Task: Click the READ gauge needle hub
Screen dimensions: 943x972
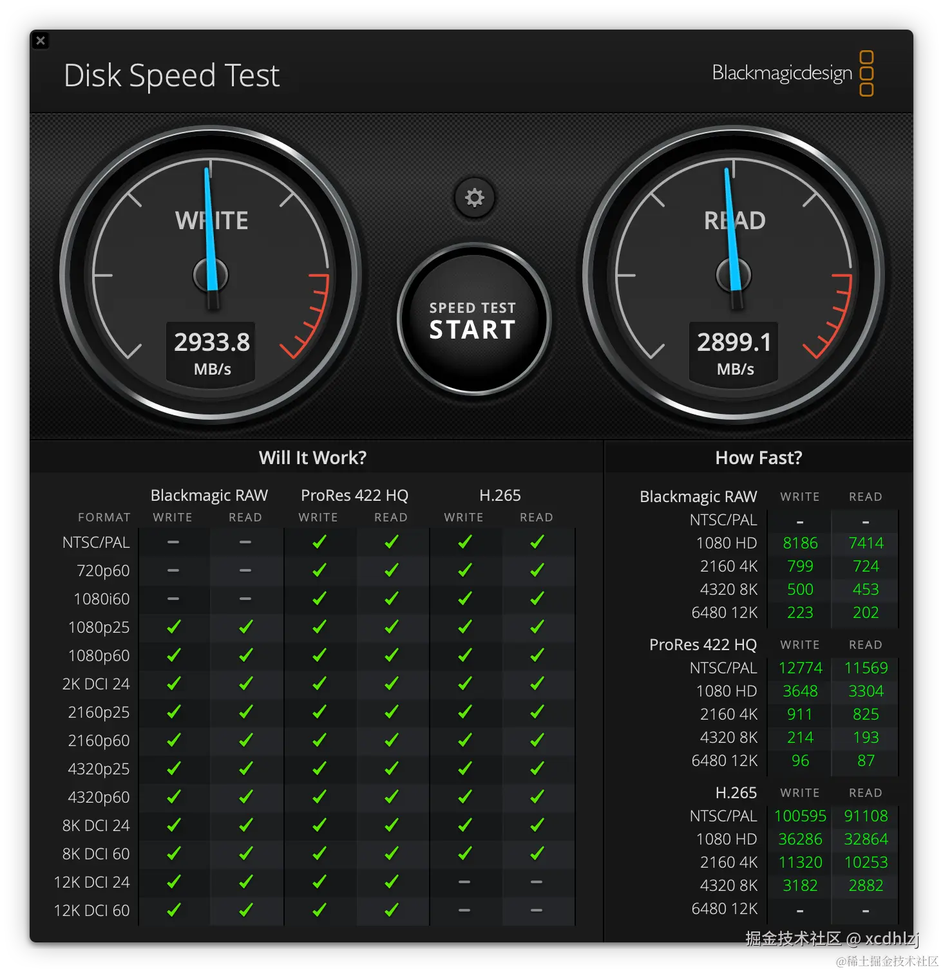Action: [734, 276]
